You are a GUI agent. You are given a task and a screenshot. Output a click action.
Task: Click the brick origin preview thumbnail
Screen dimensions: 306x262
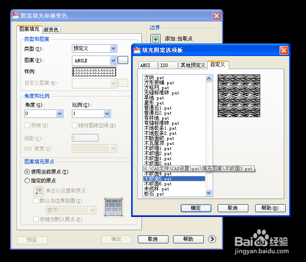pos(113,207)
